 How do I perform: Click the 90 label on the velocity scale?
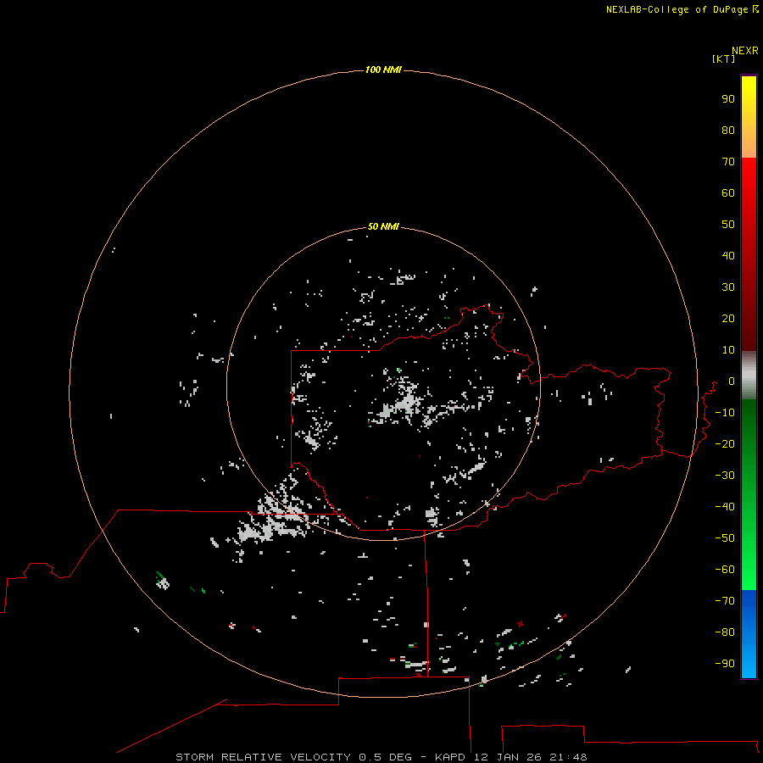tap(728, 99)
